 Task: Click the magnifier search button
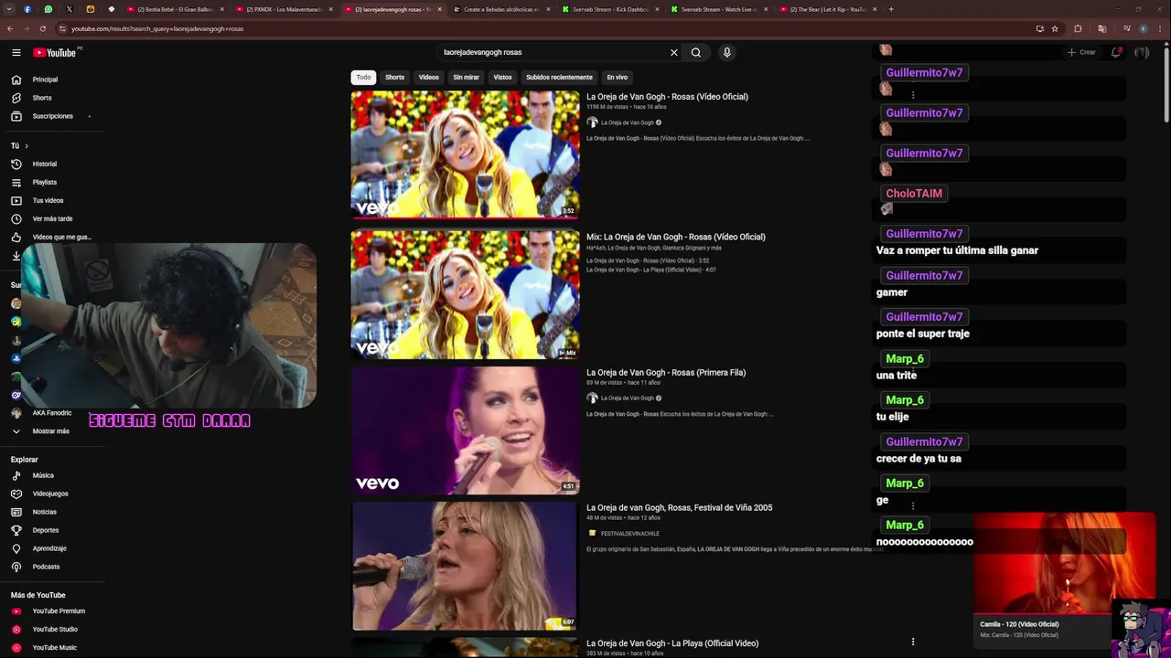pyautogui.click(x=696, y=52)
